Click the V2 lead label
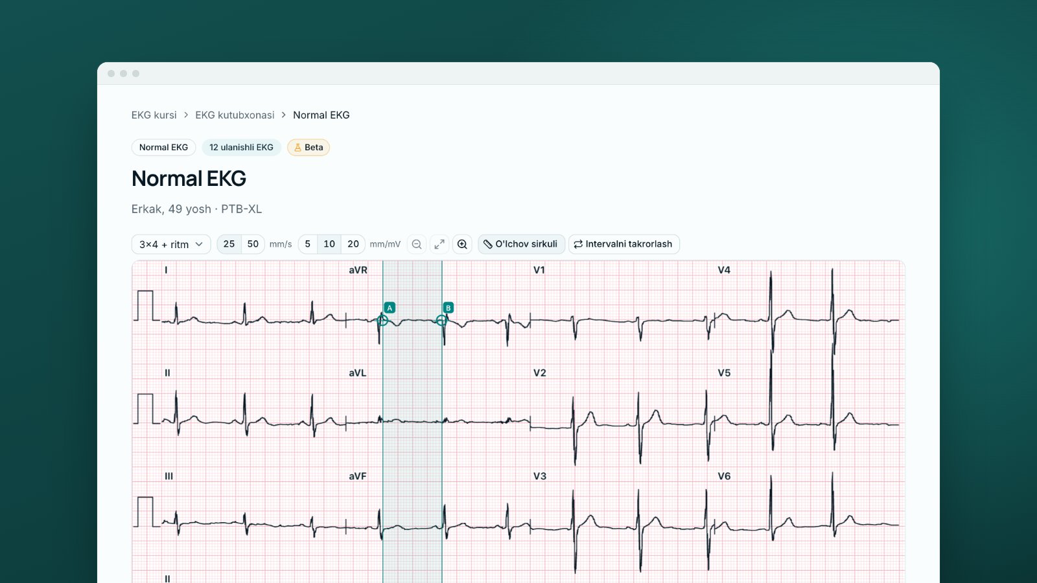The image size is (1037, 583). [540, 373]
